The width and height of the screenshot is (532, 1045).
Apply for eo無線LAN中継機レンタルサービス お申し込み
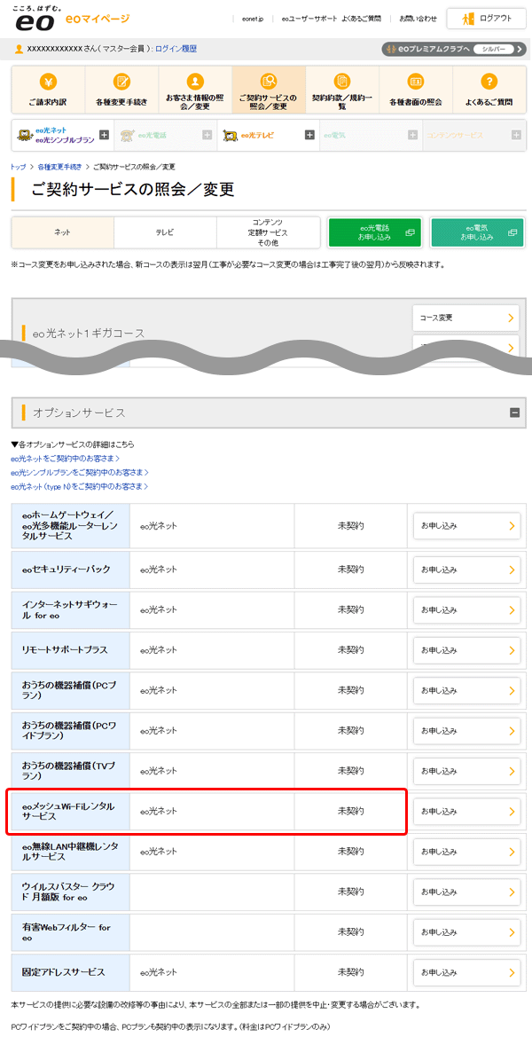click(465, 852)
